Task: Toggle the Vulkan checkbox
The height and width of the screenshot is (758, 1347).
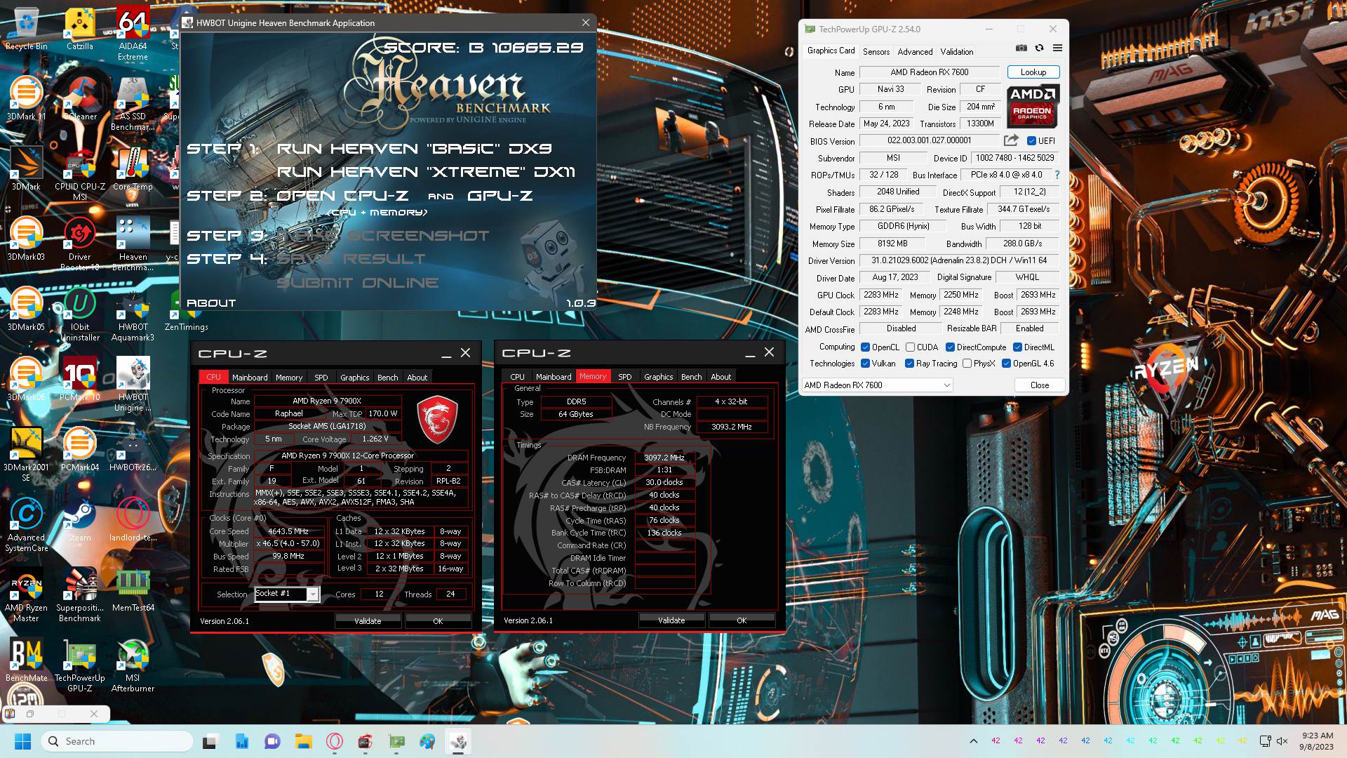Action: coord(865,364)
